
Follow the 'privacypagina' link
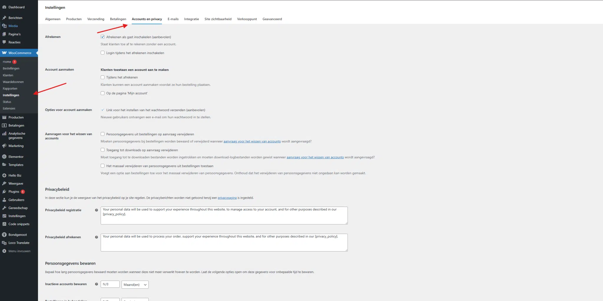pos(227,198)
